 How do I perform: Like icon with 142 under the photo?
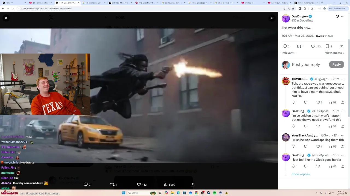pos(142,185)
